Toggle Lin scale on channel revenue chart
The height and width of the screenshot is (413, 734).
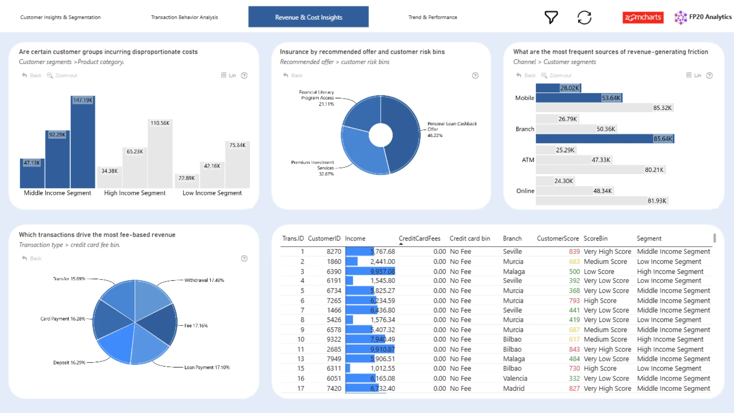[693, 75]
